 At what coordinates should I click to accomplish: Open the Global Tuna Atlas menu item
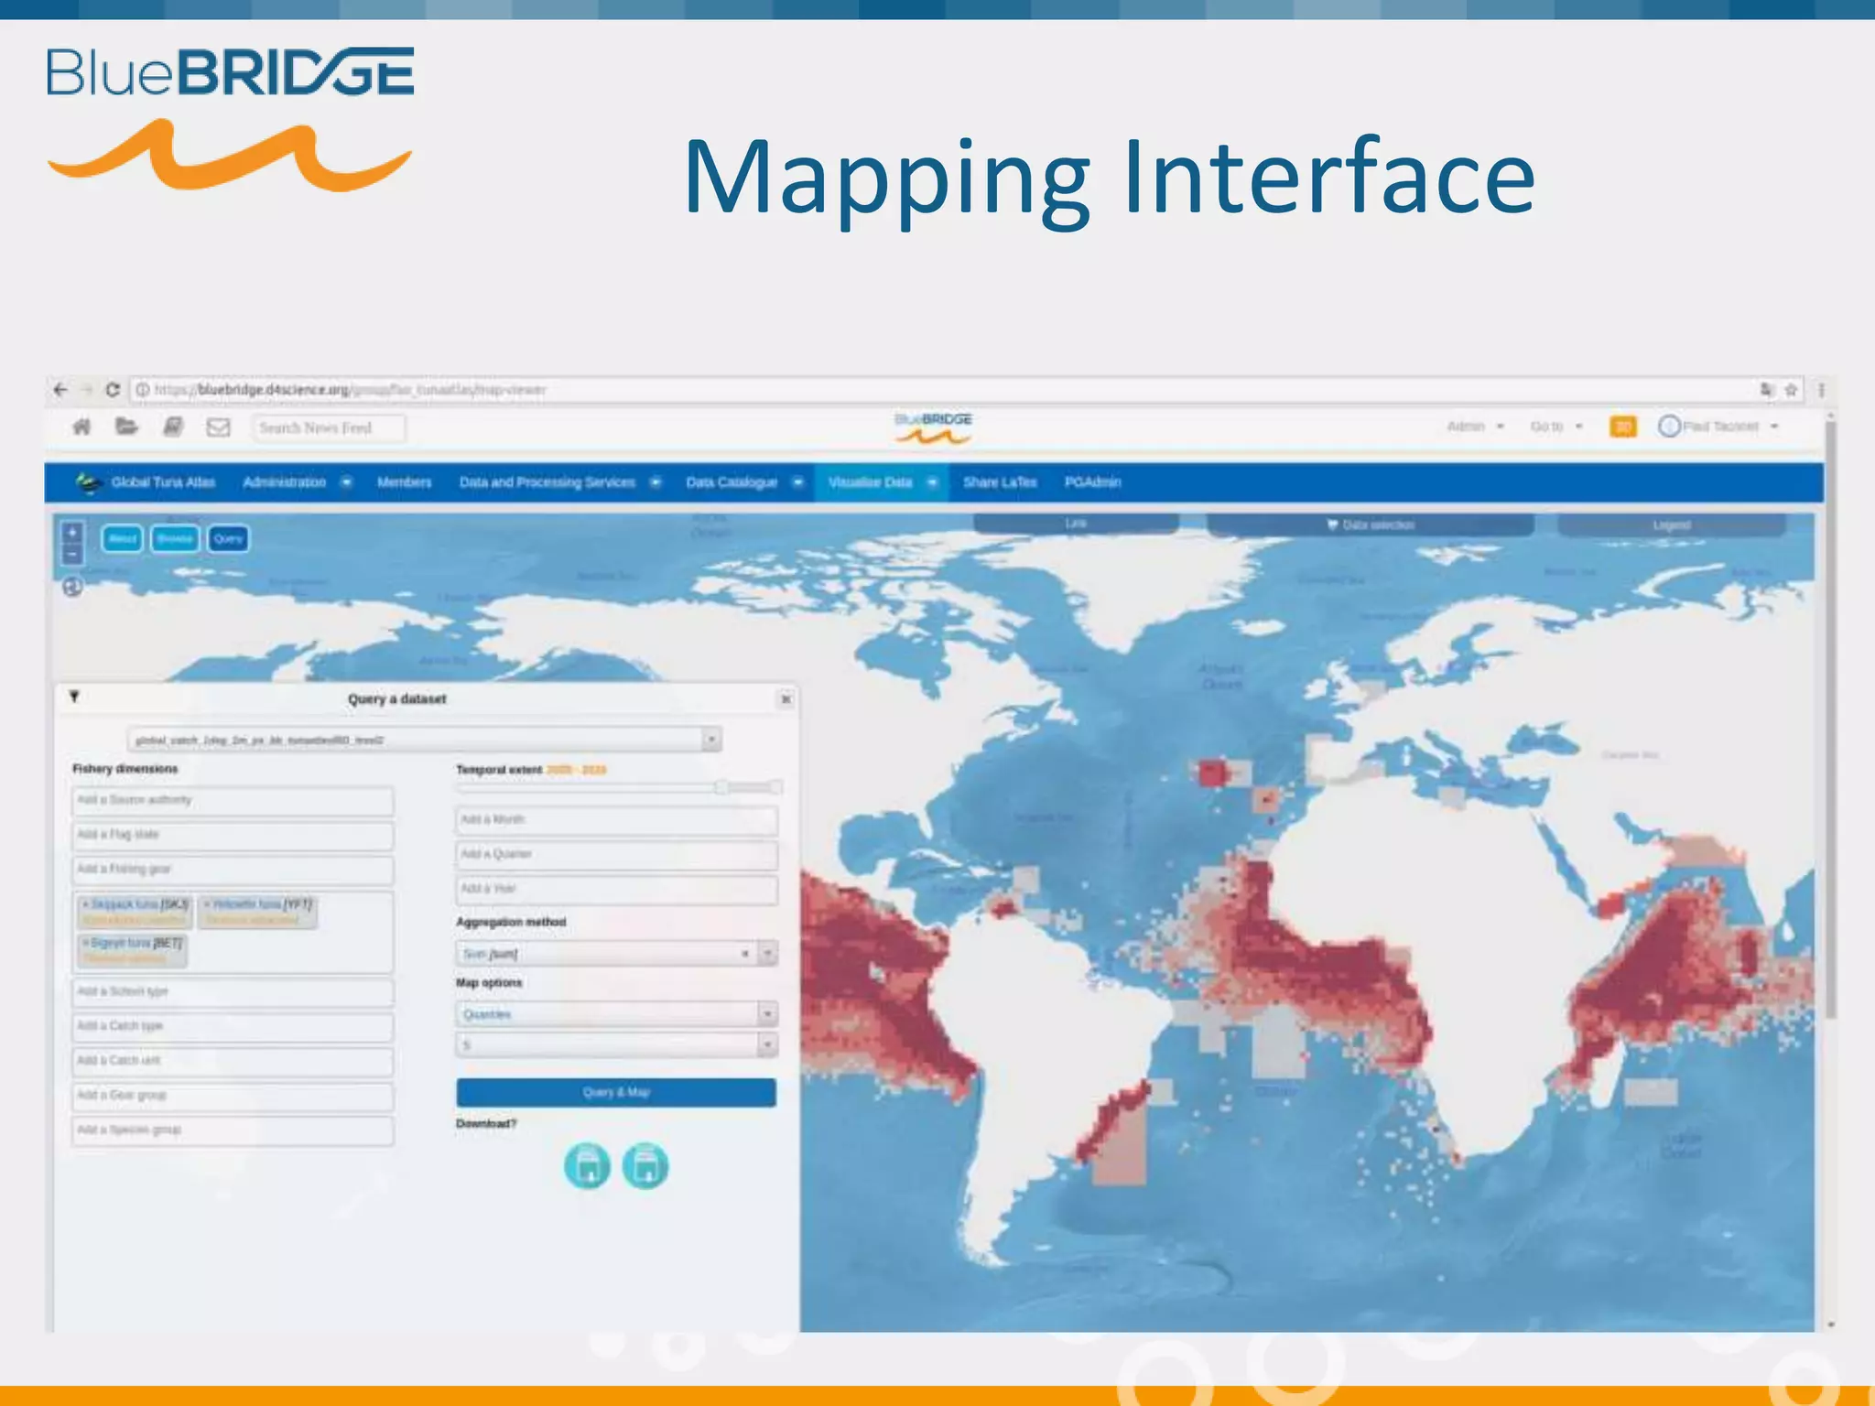pos(163,482)
